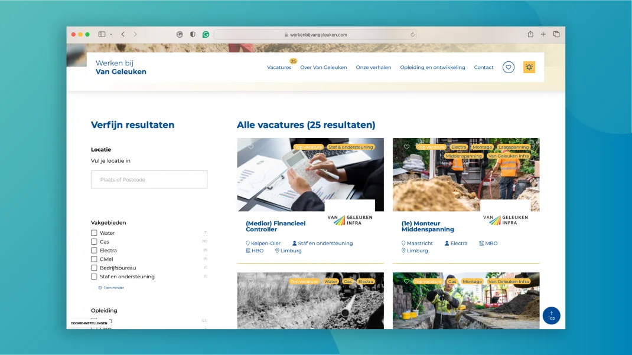Click the Van Geleuken Infra logo on Monteur card
This screenshot has width=632, height=355.
pos(506,220)
